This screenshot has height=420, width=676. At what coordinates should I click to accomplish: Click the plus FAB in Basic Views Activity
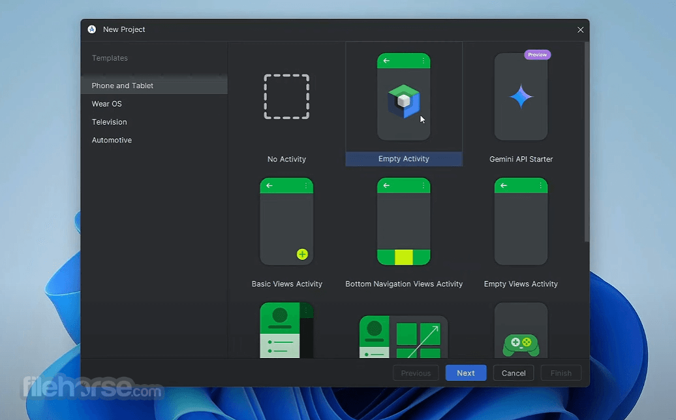pyautogui.click(x=302, y=254)
